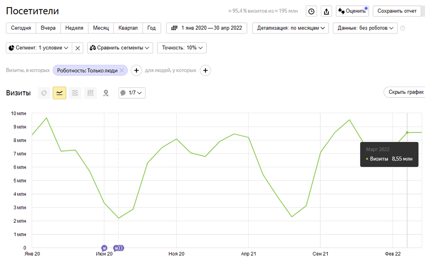Viewport: 425px width, 266px height.
Task: Open the 'Точность: 10%' dropdown
Action: pyautogui.click(x=182, y=48)
